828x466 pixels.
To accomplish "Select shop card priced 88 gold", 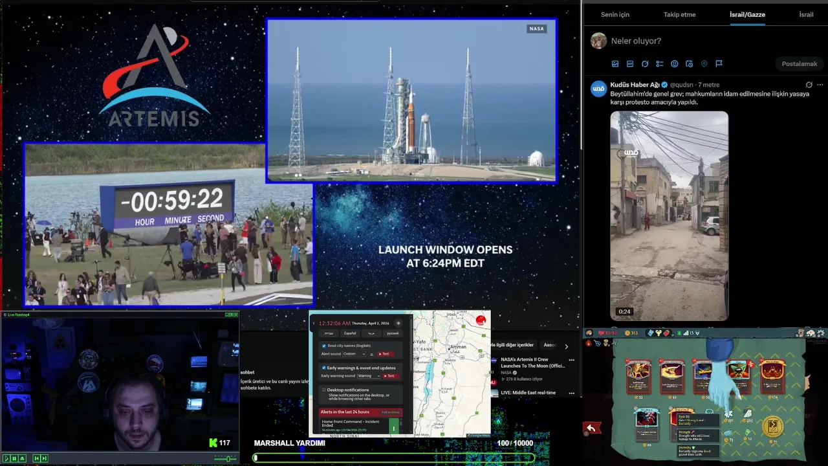I will pyautogui.click(x=647, y=425).
